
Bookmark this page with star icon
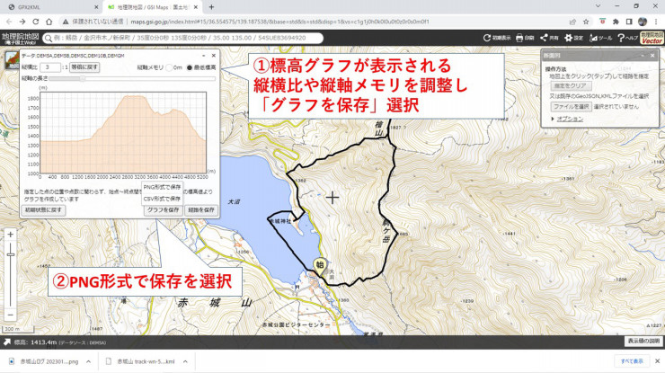(586, 22)
